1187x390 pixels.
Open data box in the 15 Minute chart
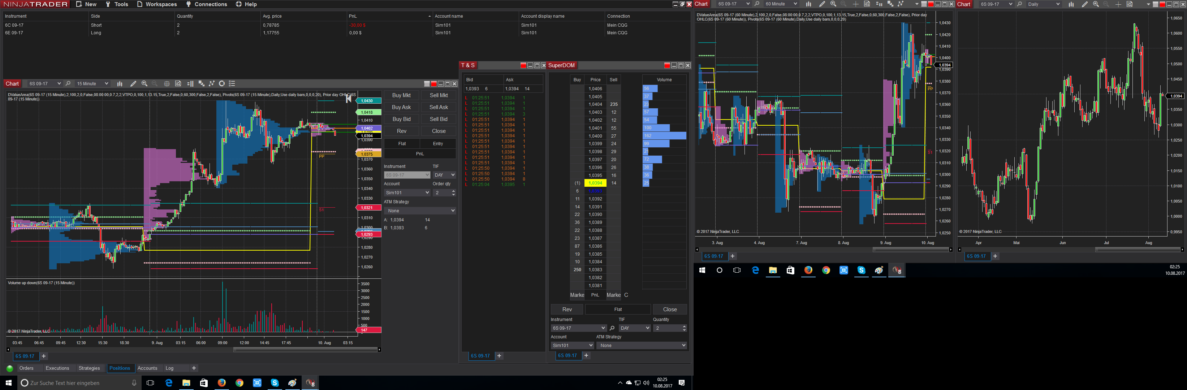click(178, 84)
